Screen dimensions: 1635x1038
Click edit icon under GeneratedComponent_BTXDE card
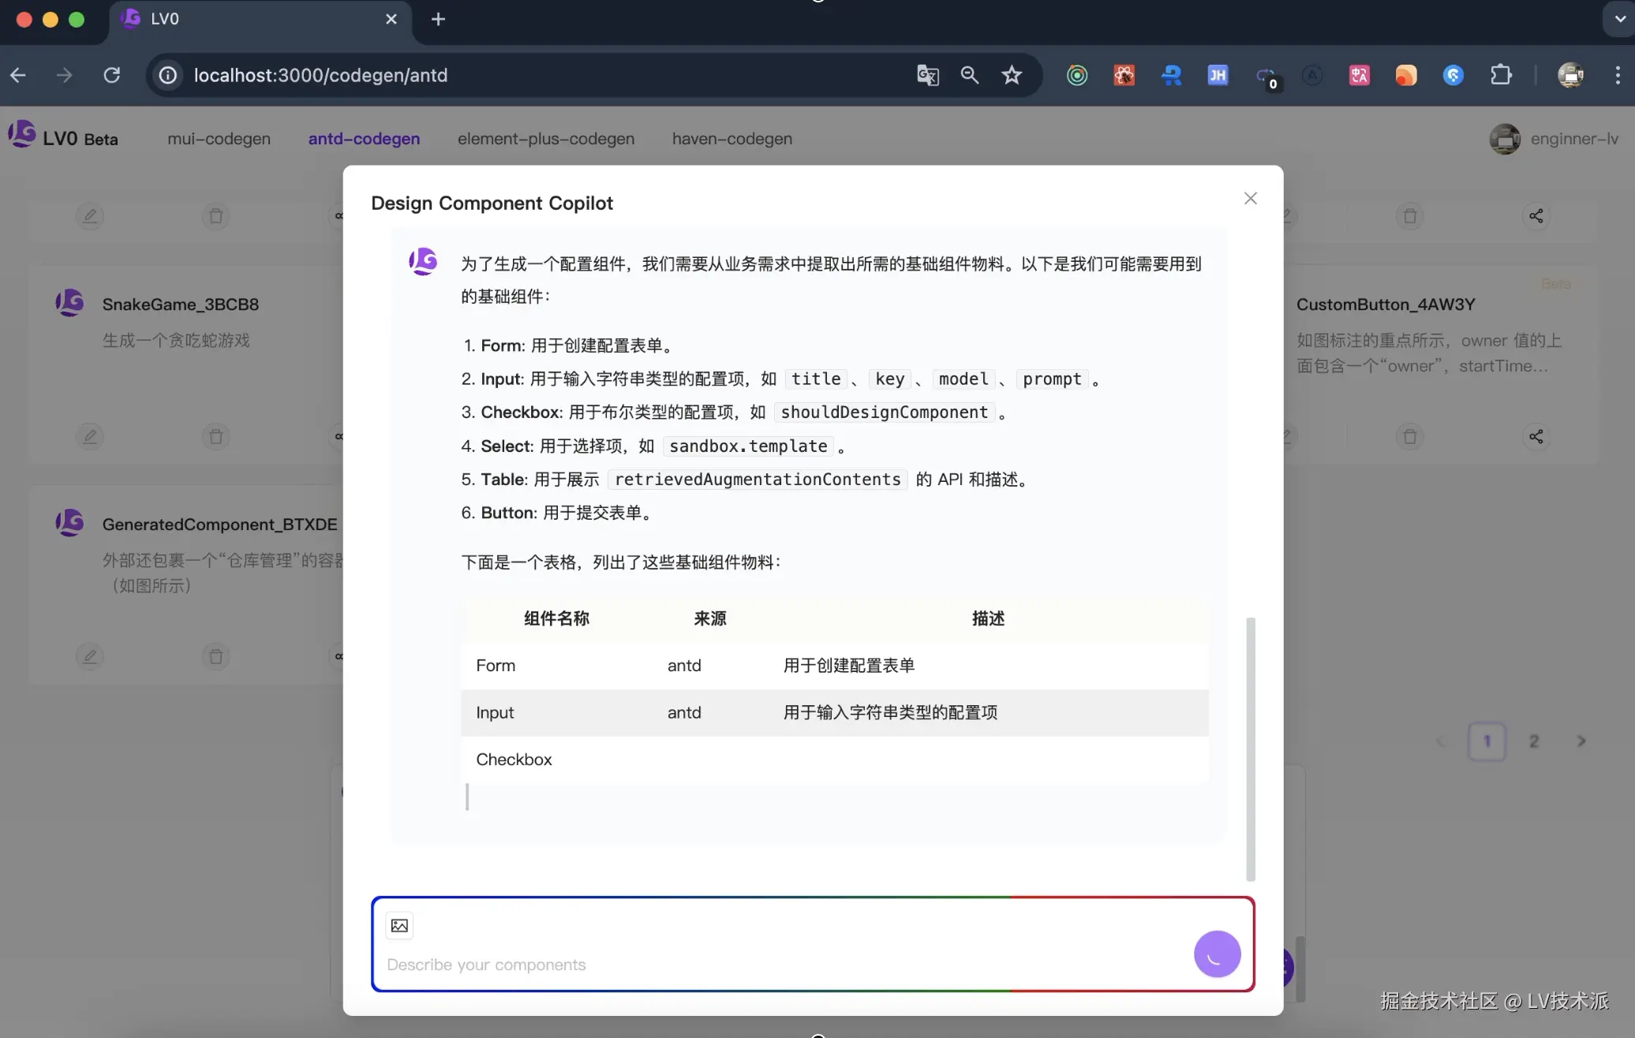click(x=90, y=656)
